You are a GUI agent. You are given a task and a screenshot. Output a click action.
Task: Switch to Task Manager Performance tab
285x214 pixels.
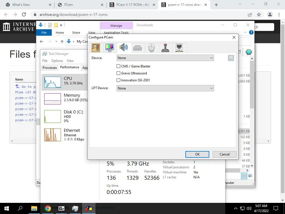click(x=69, y=67)
